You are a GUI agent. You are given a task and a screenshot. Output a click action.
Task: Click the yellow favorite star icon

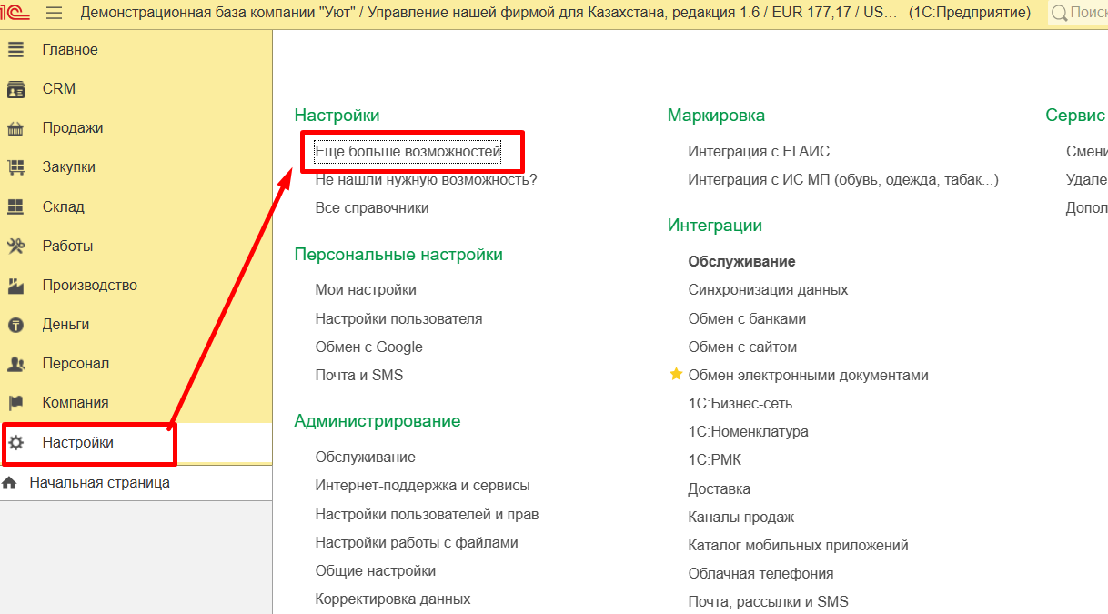(x=676, y=375)
